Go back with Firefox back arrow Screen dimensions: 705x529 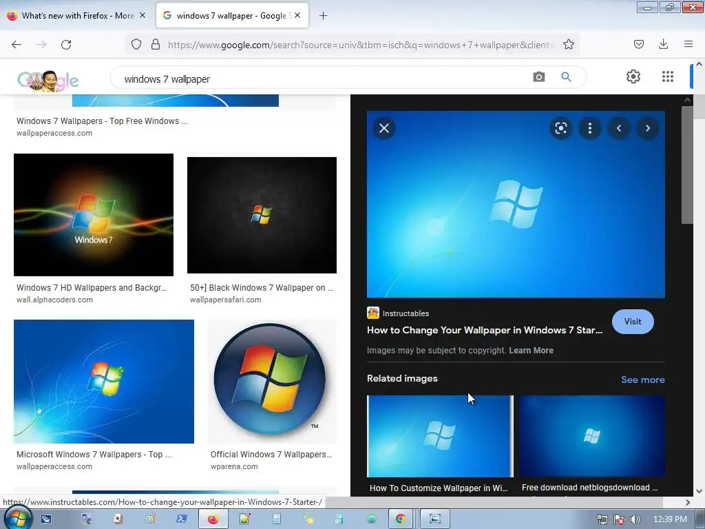[17, 45]
